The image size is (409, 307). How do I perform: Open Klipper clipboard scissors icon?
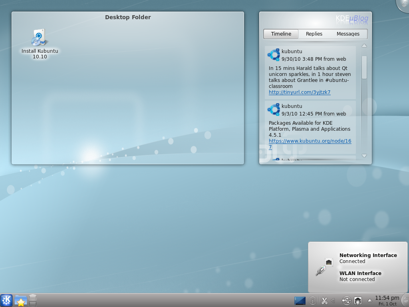pyautogui.click(x=324, y=301)
